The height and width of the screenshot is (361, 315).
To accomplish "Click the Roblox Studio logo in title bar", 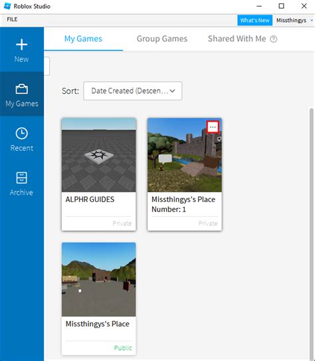I will [x=7, y=6].
